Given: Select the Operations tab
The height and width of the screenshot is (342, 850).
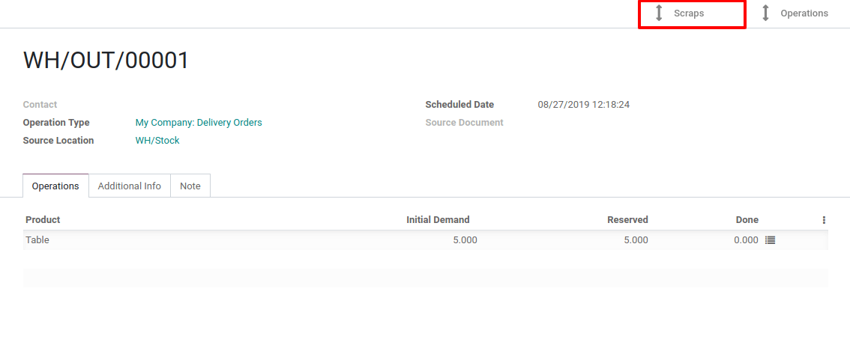Looking at the screenshot, I should point(55,186).
